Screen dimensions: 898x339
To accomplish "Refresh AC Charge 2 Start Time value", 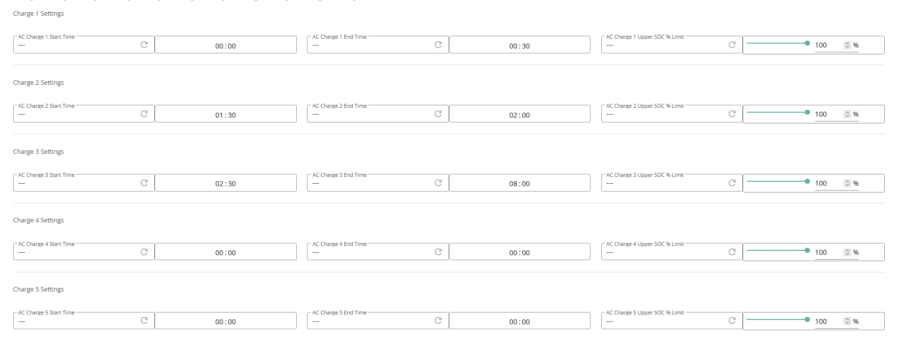I will click(144, 114).
